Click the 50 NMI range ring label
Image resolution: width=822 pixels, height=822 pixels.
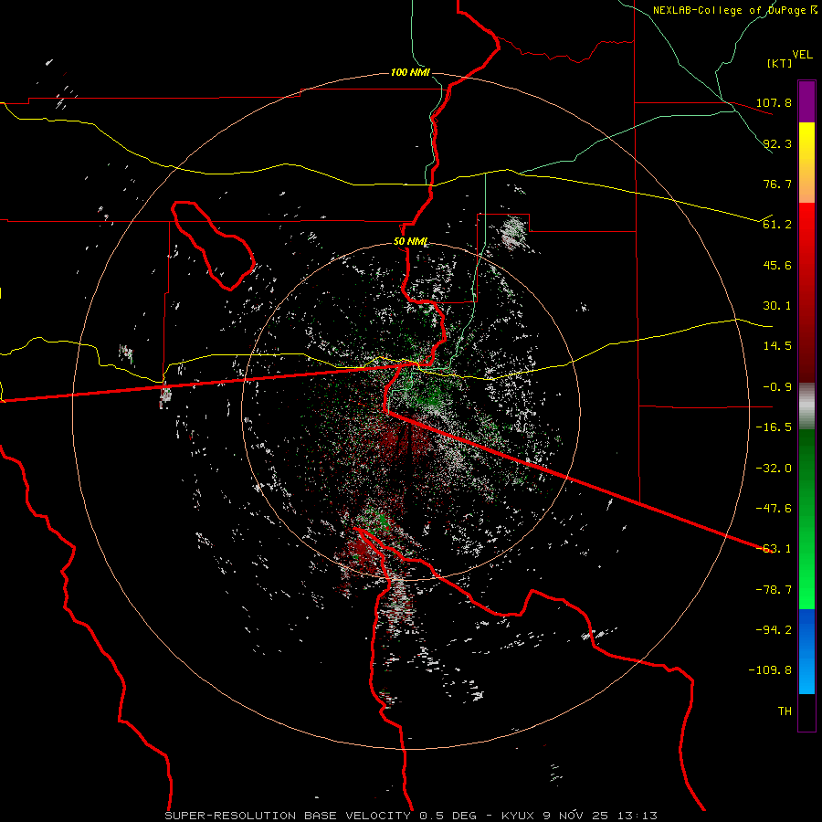click(410, 242)
